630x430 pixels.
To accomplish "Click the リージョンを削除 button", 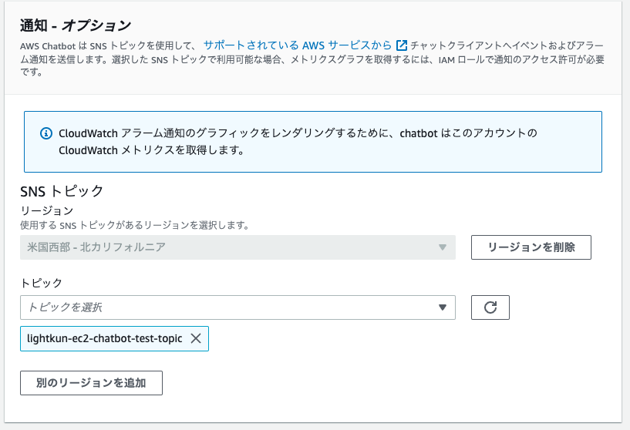I will 531,247.
